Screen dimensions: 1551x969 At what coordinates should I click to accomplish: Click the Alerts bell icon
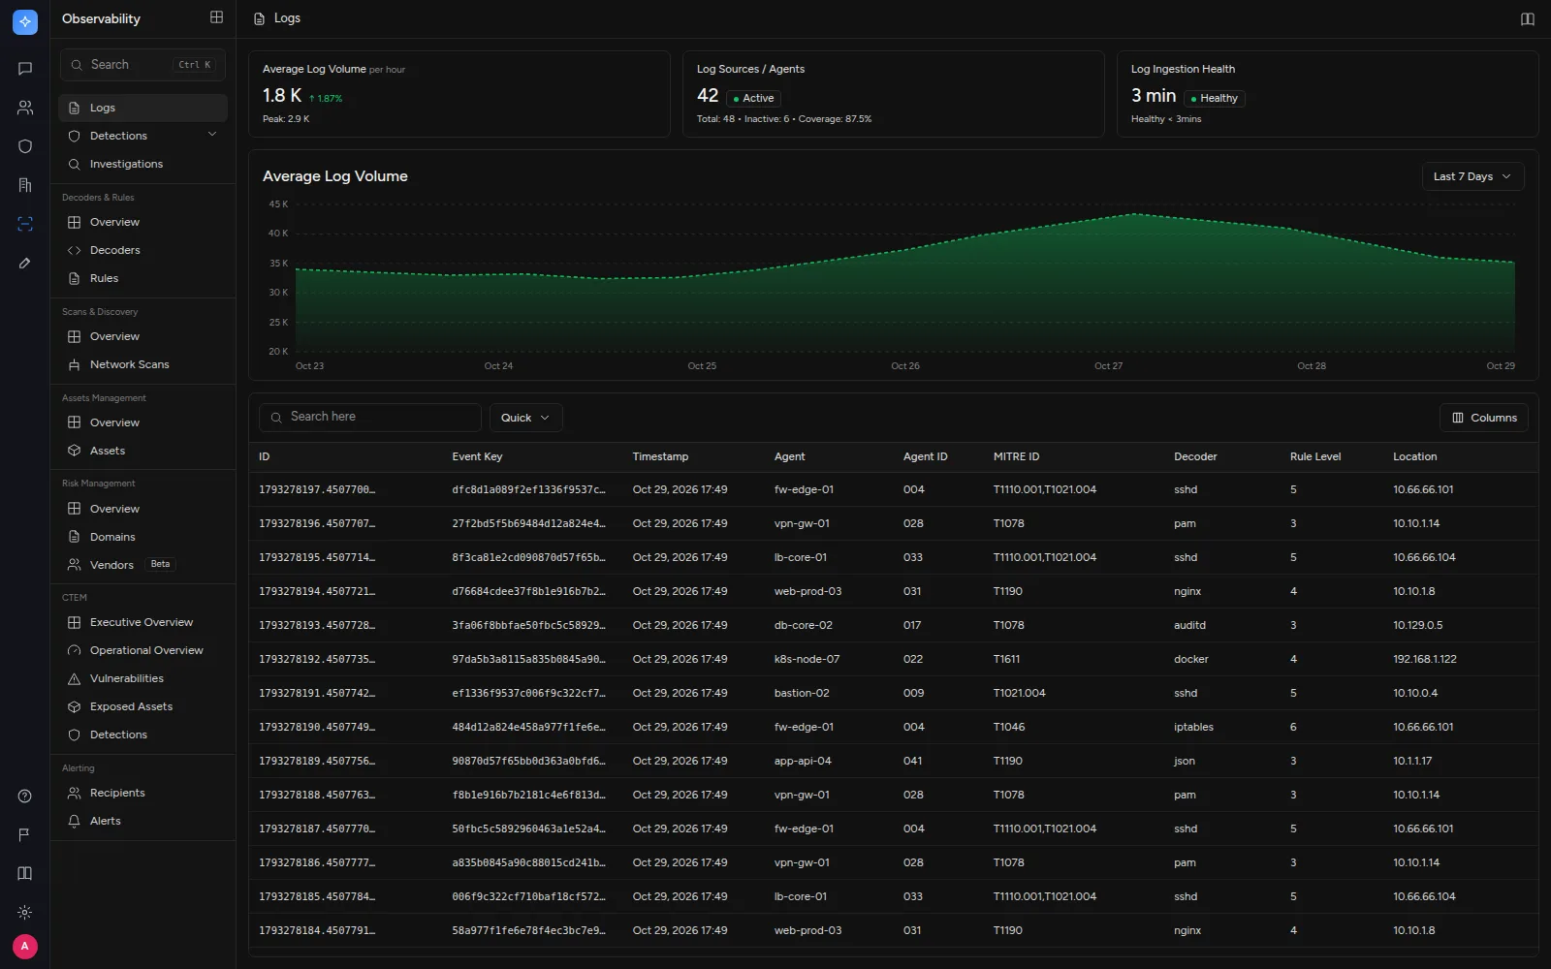(x=74, y=821)
